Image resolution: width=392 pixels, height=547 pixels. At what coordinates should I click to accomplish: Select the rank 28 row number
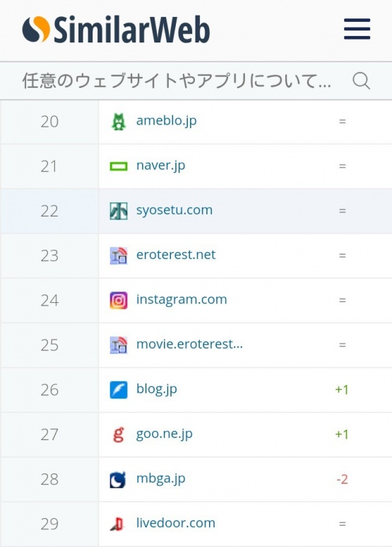pos(49,479)
